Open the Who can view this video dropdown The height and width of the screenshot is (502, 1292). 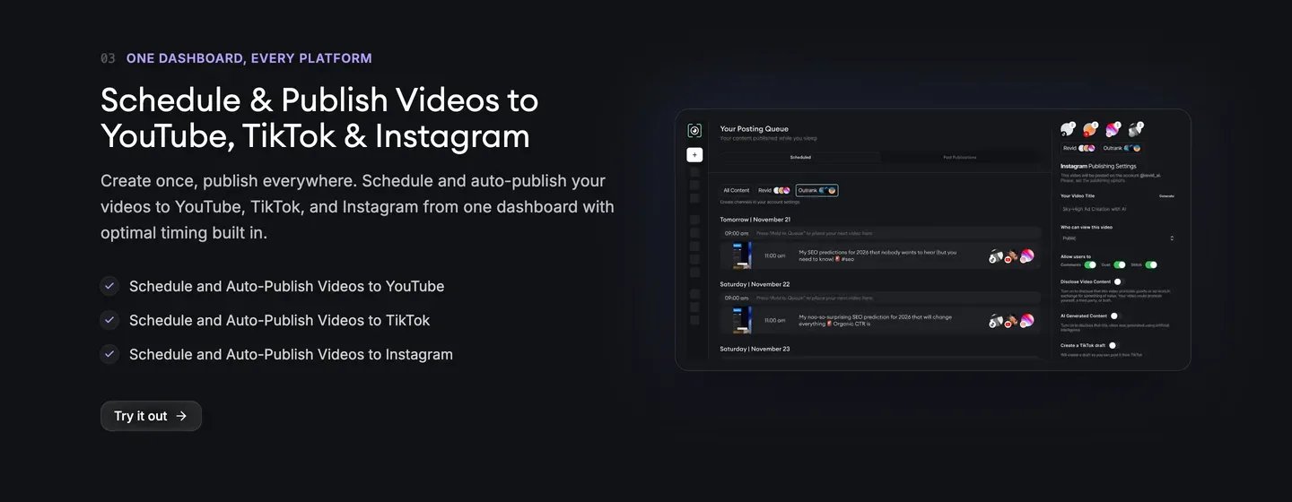coord(1118,238)
